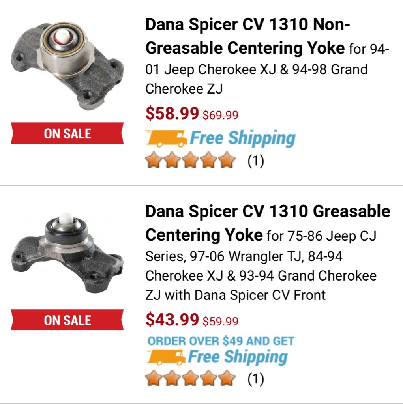Click the $58.99 sale price
The image size is (403, 404).
[172, 114]
